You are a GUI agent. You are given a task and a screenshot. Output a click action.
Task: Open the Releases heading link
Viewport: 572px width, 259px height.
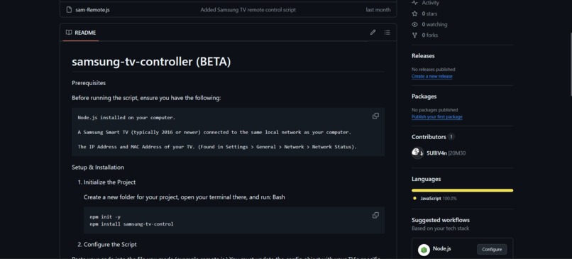pos(423,56)
